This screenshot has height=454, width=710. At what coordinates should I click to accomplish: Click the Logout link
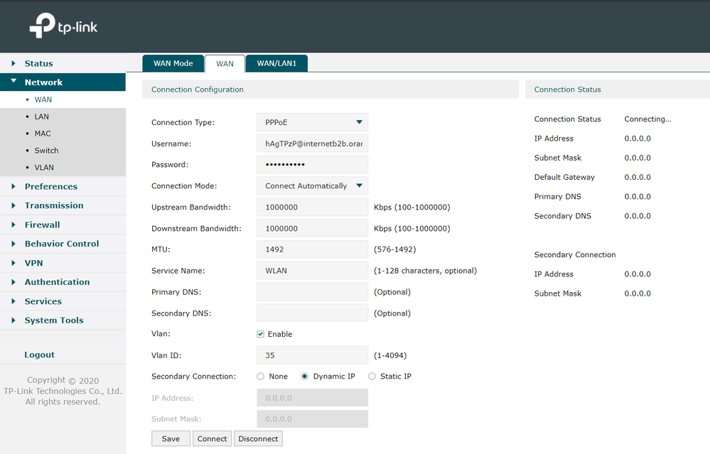tap(39, 355)
